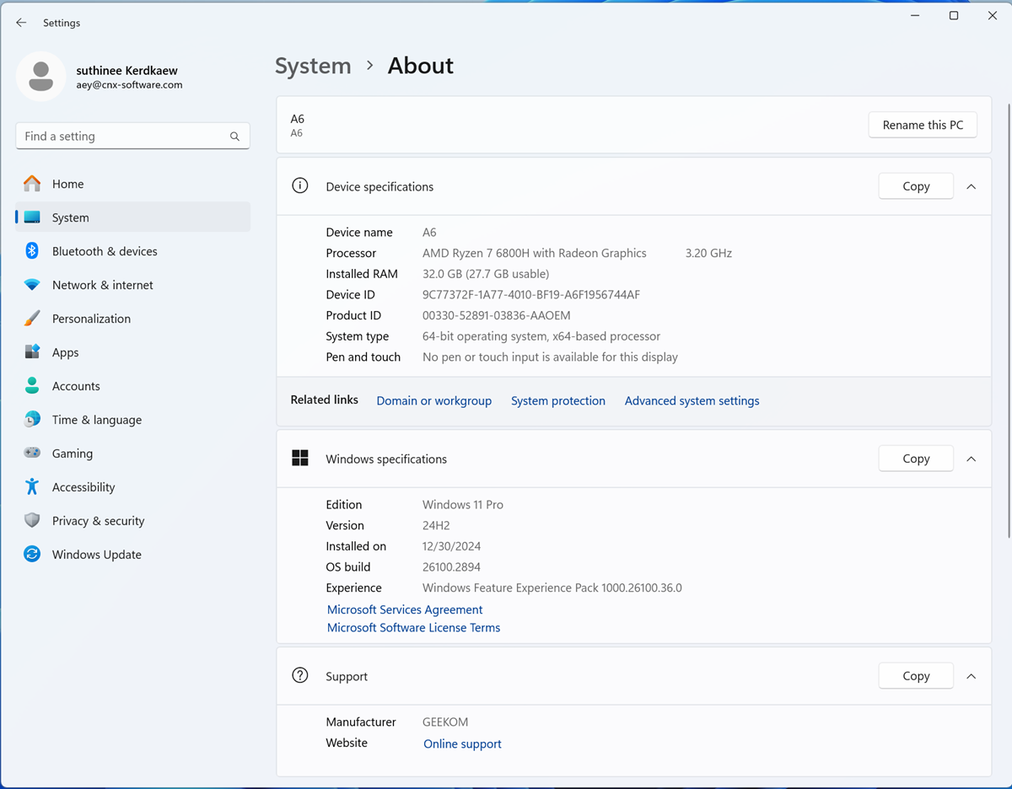Click the Gaming controller icon
Screen dimensions: 1012x789
[x=32, y=454]
